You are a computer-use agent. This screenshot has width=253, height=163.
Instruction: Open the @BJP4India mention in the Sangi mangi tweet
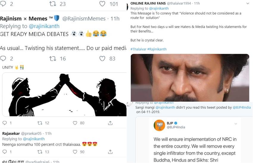coord(242,108)
